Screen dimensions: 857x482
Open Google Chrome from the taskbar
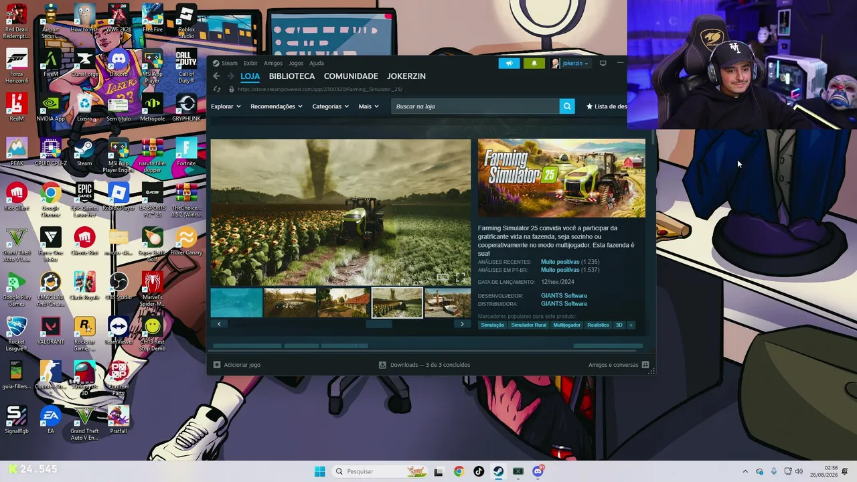(459, 471)
